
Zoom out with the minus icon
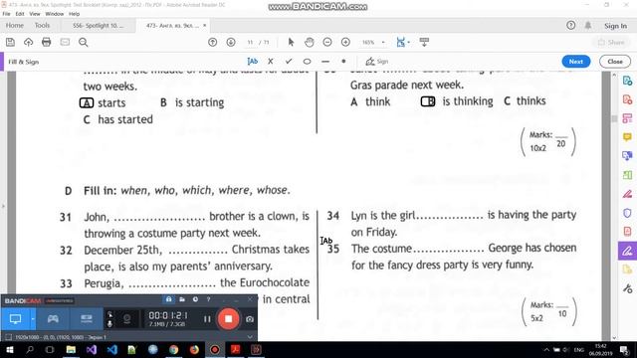[327, 42]
